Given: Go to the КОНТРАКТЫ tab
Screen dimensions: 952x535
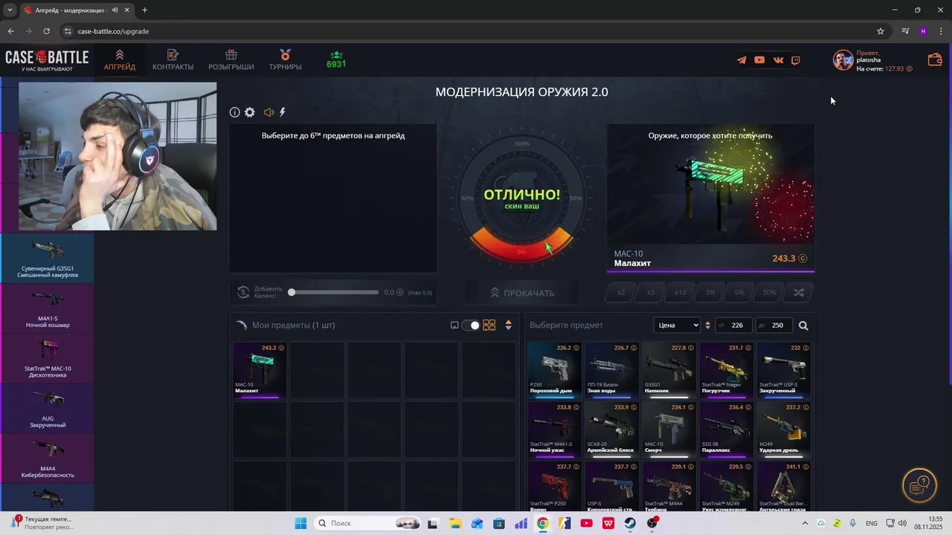Looking at the screenshot, I should (x=173, y=60).
